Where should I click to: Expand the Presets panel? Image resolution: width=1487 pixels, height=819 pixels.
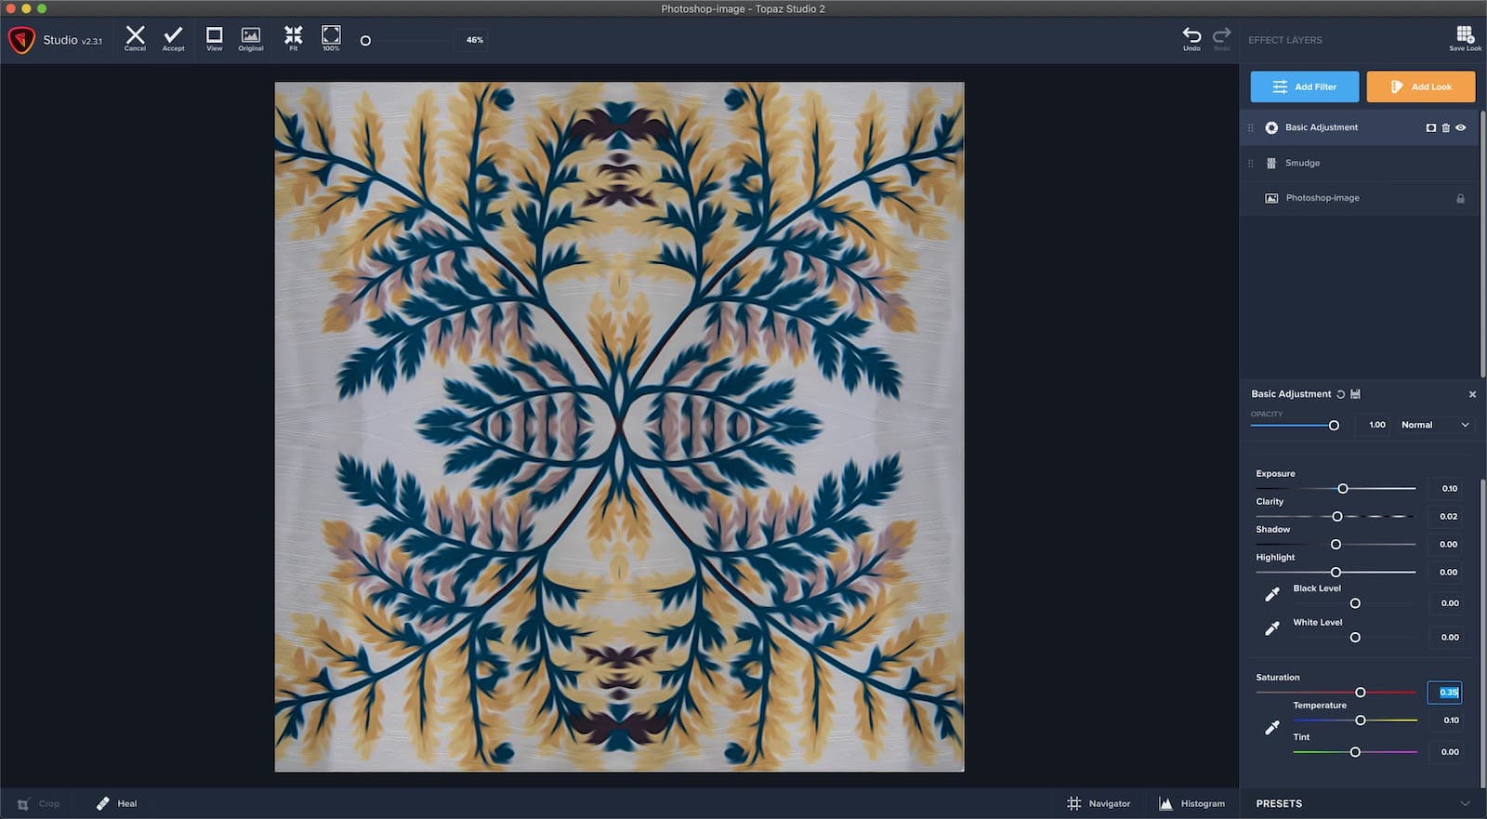click(1465, 803)
